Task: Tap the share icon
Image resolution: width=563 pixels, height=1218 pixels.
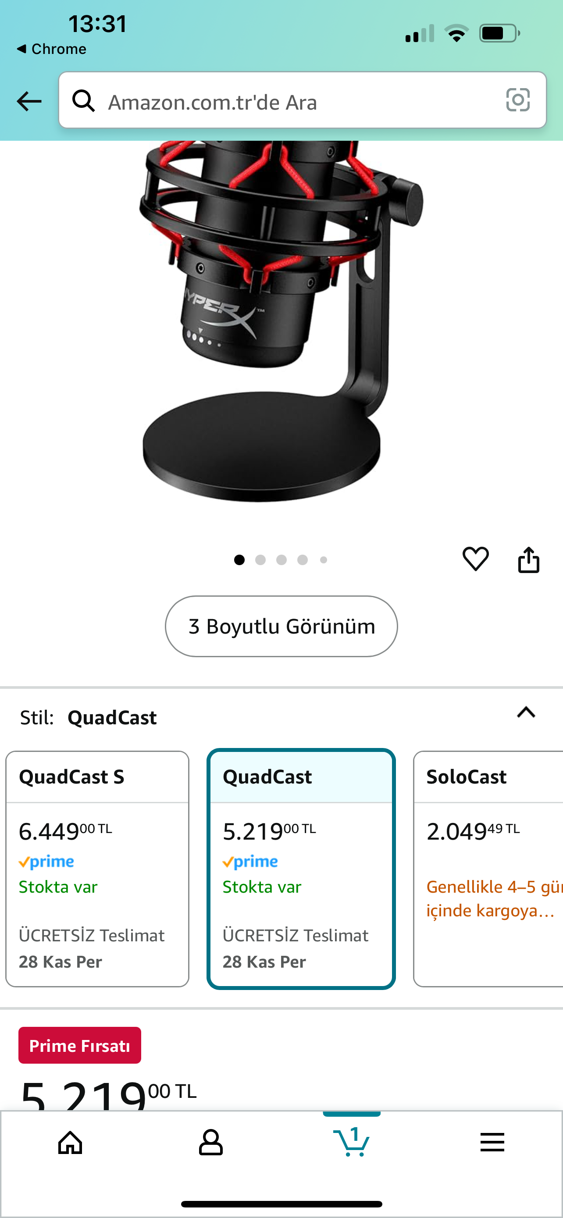Action: (x=528, y=559)
